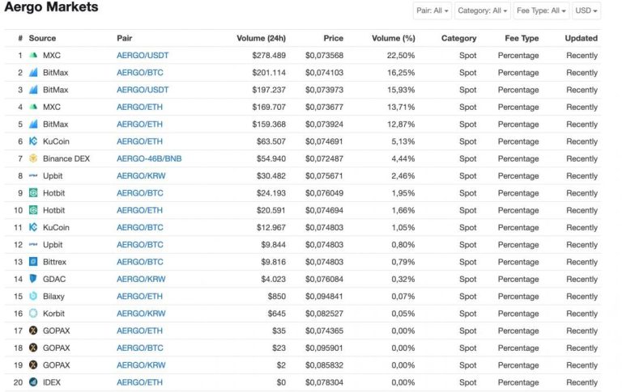Open the AERGO/BTC pair on Bittrex row 13
The width and height of the screenshot is (622, 392).
pos(139,262)
